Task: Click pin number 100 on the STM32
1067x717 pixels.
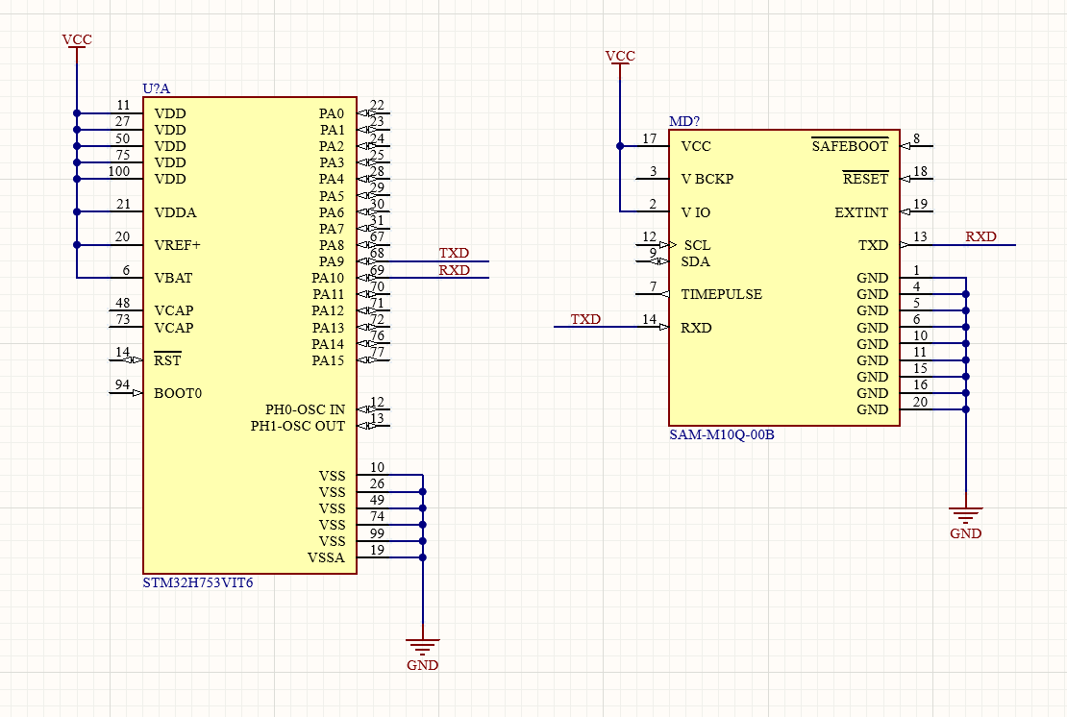Action: click(x=119, y=171)
